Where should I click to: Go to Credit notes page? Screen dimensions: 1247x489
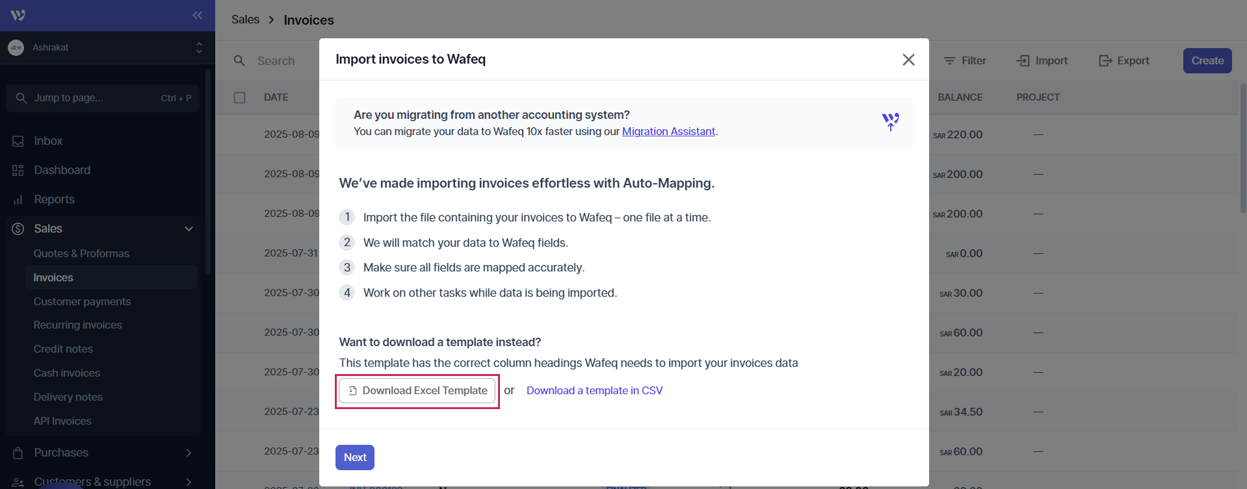point(63,349)
